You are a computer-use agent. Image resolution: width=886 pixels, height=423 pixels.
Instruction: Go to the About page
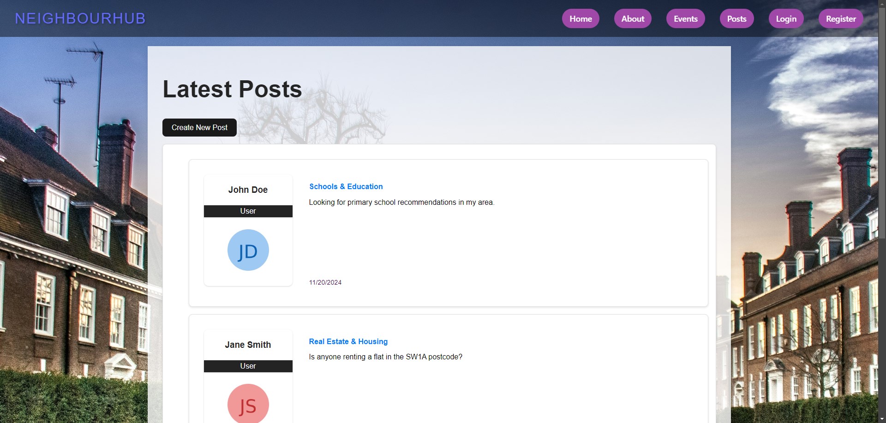pos(632,19)
